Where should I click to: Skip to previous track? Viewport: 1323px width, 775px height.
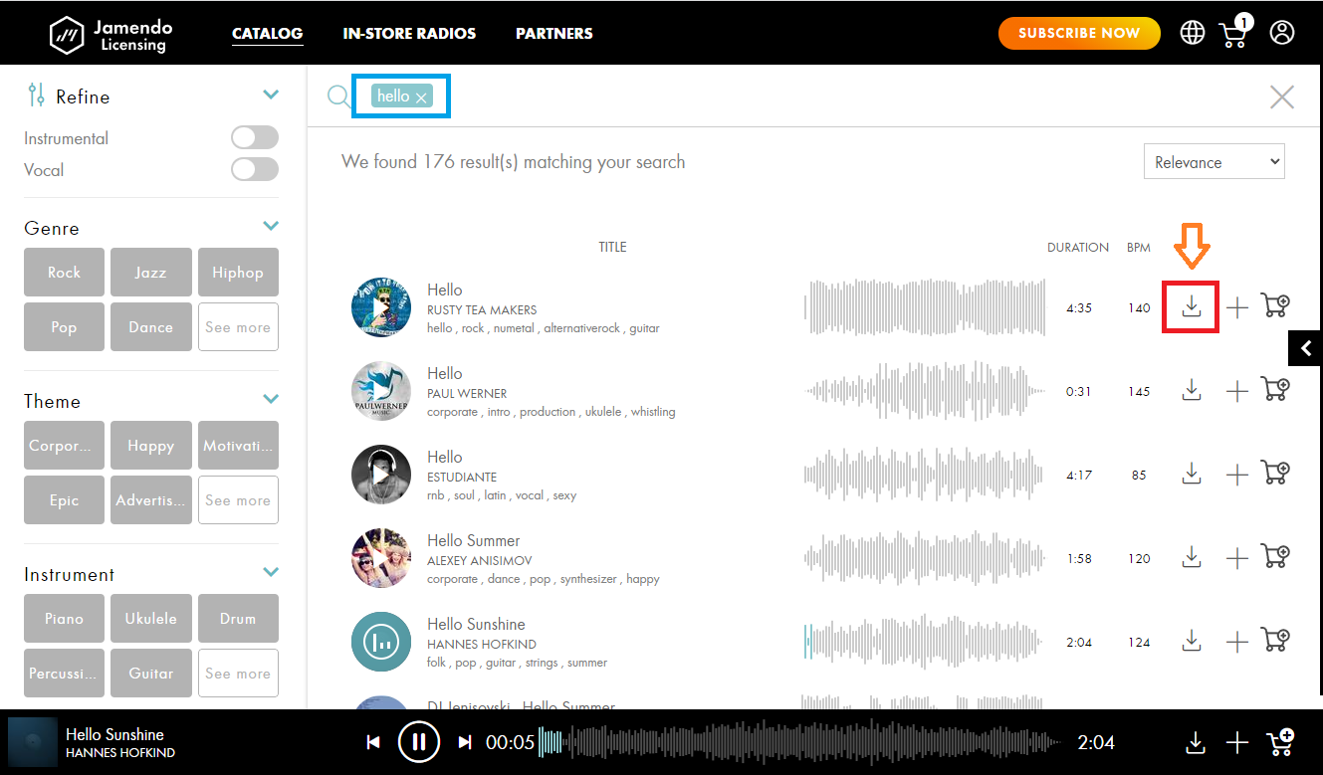click(373, 742)
